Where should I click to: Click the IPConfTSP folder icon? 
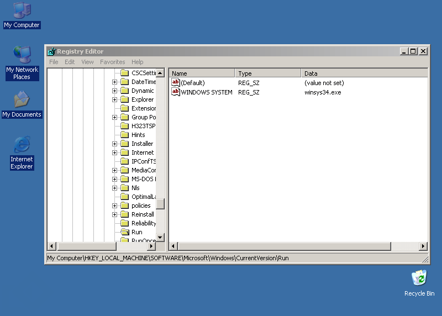point(125,161)
